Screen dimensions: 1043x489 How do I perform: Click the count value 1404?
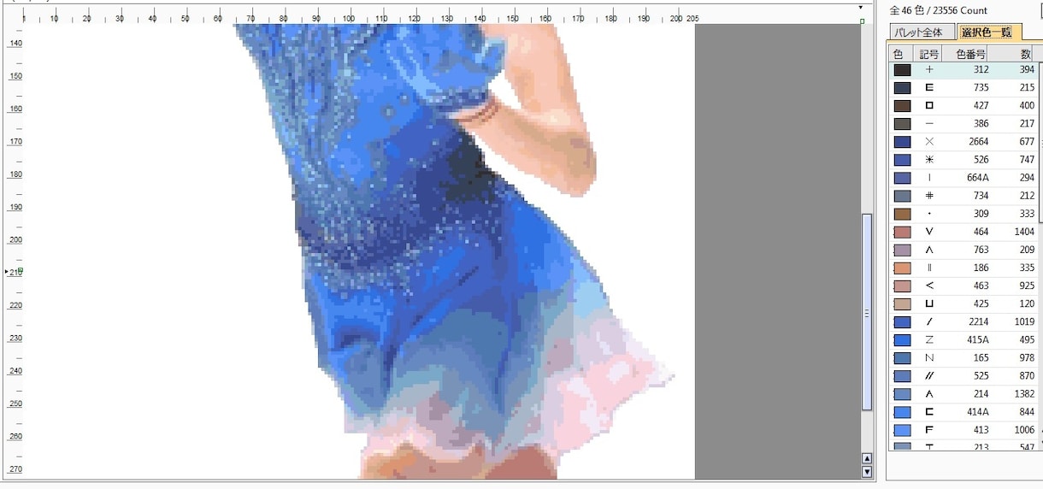pyautogui.click(x=1023, y=232)
